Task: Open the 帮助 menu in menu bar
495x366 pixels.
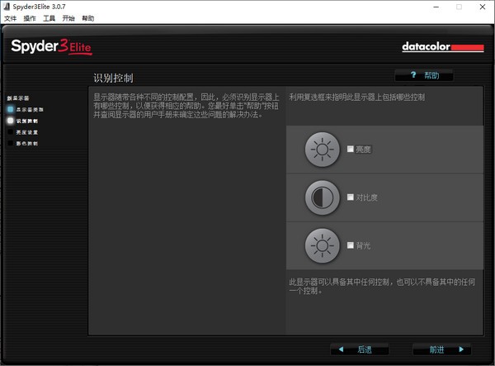Action: point(88,18)
